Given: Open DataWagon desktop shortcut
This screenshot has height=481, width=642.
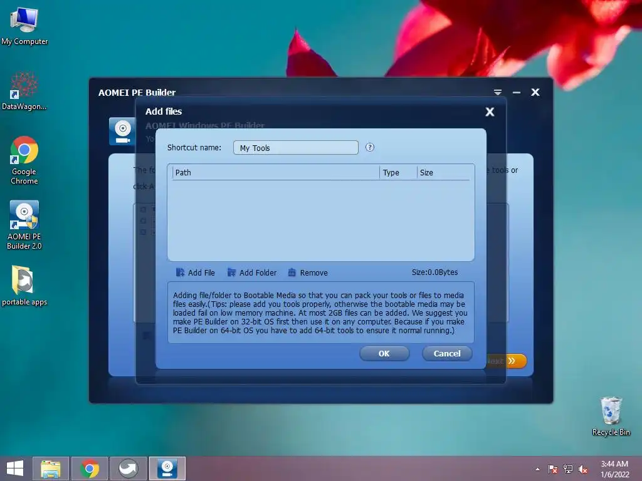Looking at the screenshot, I should 24,91.
